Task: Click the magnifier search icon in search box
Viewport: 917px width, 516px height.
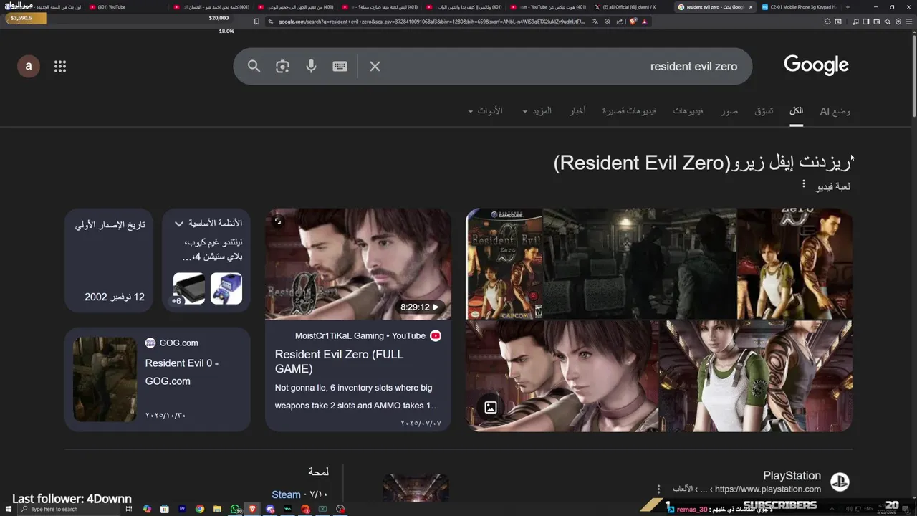Action: 254,66
